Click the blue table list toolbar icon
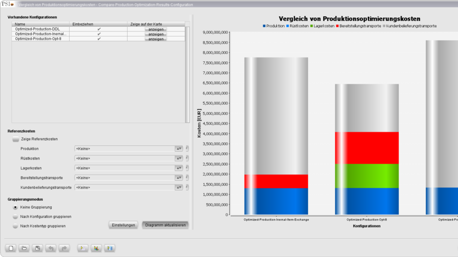 [109, 248]
